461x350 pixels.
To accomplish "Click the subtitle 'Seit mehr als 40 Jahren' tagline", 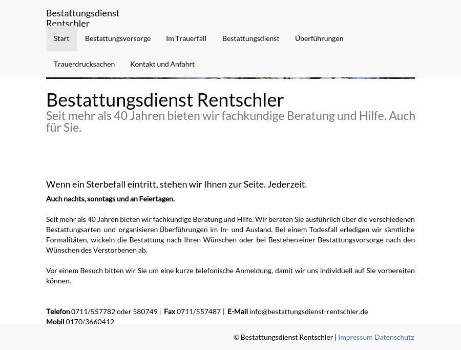I will [x=230, y=122].
